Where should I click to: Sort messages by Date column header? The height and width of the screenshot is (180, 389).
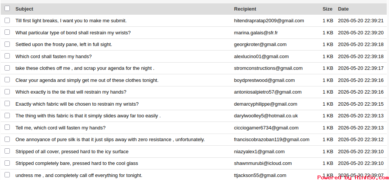[x=343, y=9]
